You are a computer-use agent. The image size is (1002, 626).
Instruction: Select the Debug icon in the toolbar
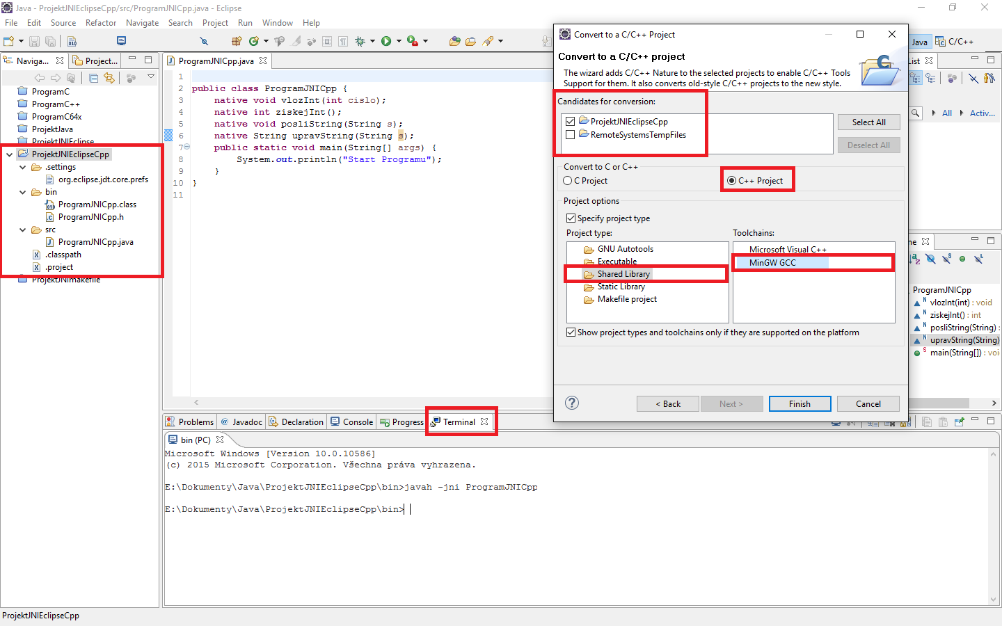[x=361, y=40]
